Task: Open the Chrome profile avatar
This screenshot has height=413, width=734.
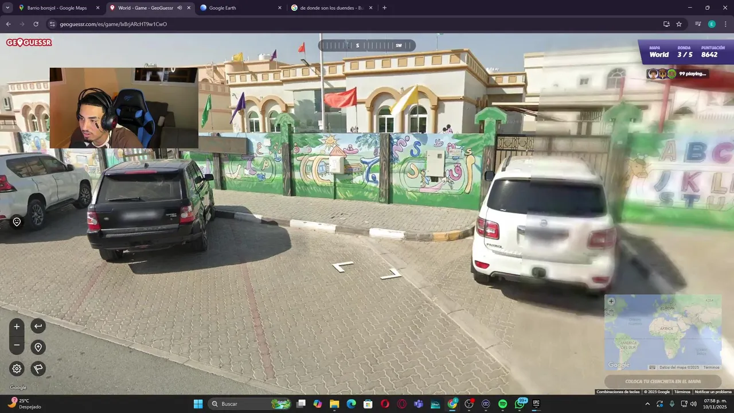Action: tap(712, 24)
